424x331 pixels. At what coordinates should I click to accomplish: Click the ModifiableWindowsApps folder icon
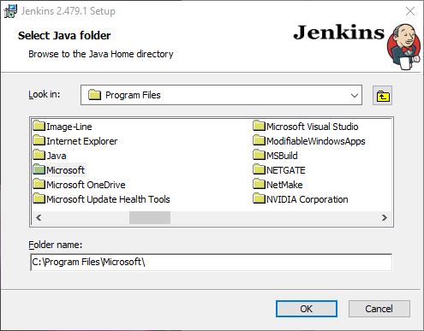[x=260, y=140]
